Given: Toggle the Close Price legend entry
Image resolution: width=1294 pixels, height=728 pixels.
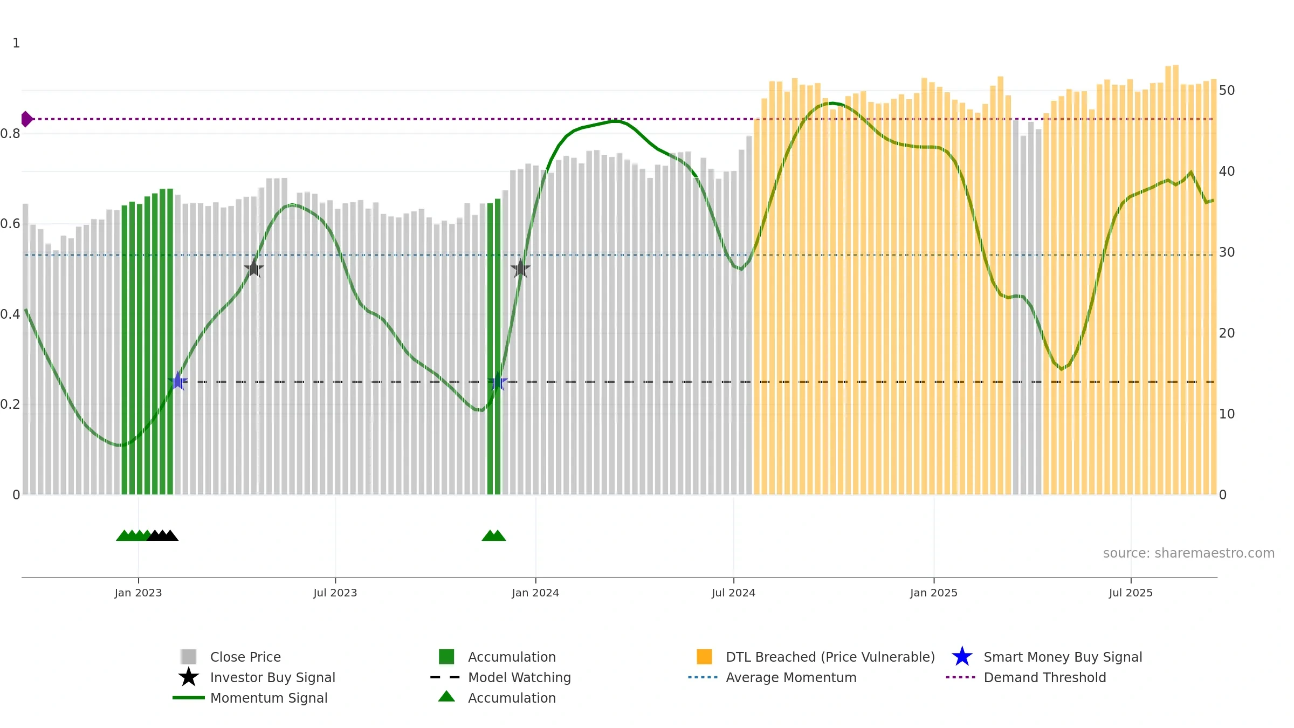Looking at the screenshot, I should 245,657.
